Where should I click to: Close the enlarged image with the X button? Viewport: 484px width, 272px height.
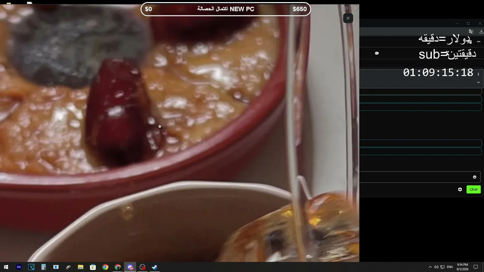tap(348, 18)
